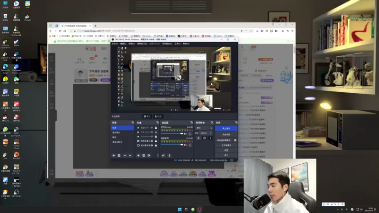Pop out the Audio Mixer dock panel

(x=191, y=123)
